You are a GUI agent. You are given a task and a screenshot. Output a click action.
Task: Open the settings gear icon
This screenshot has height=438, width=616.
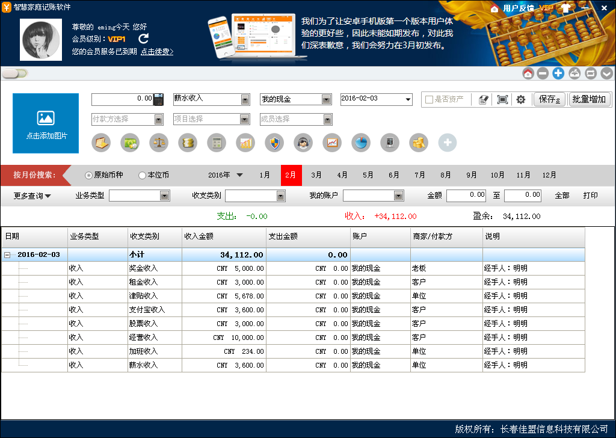[x=521, y=100]
